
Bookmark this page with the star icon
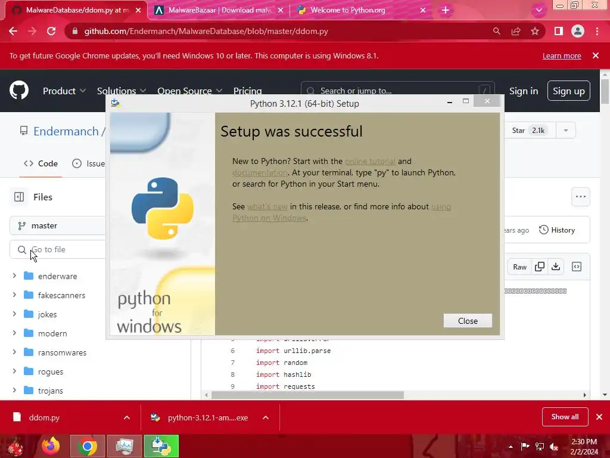click(535, 31)
